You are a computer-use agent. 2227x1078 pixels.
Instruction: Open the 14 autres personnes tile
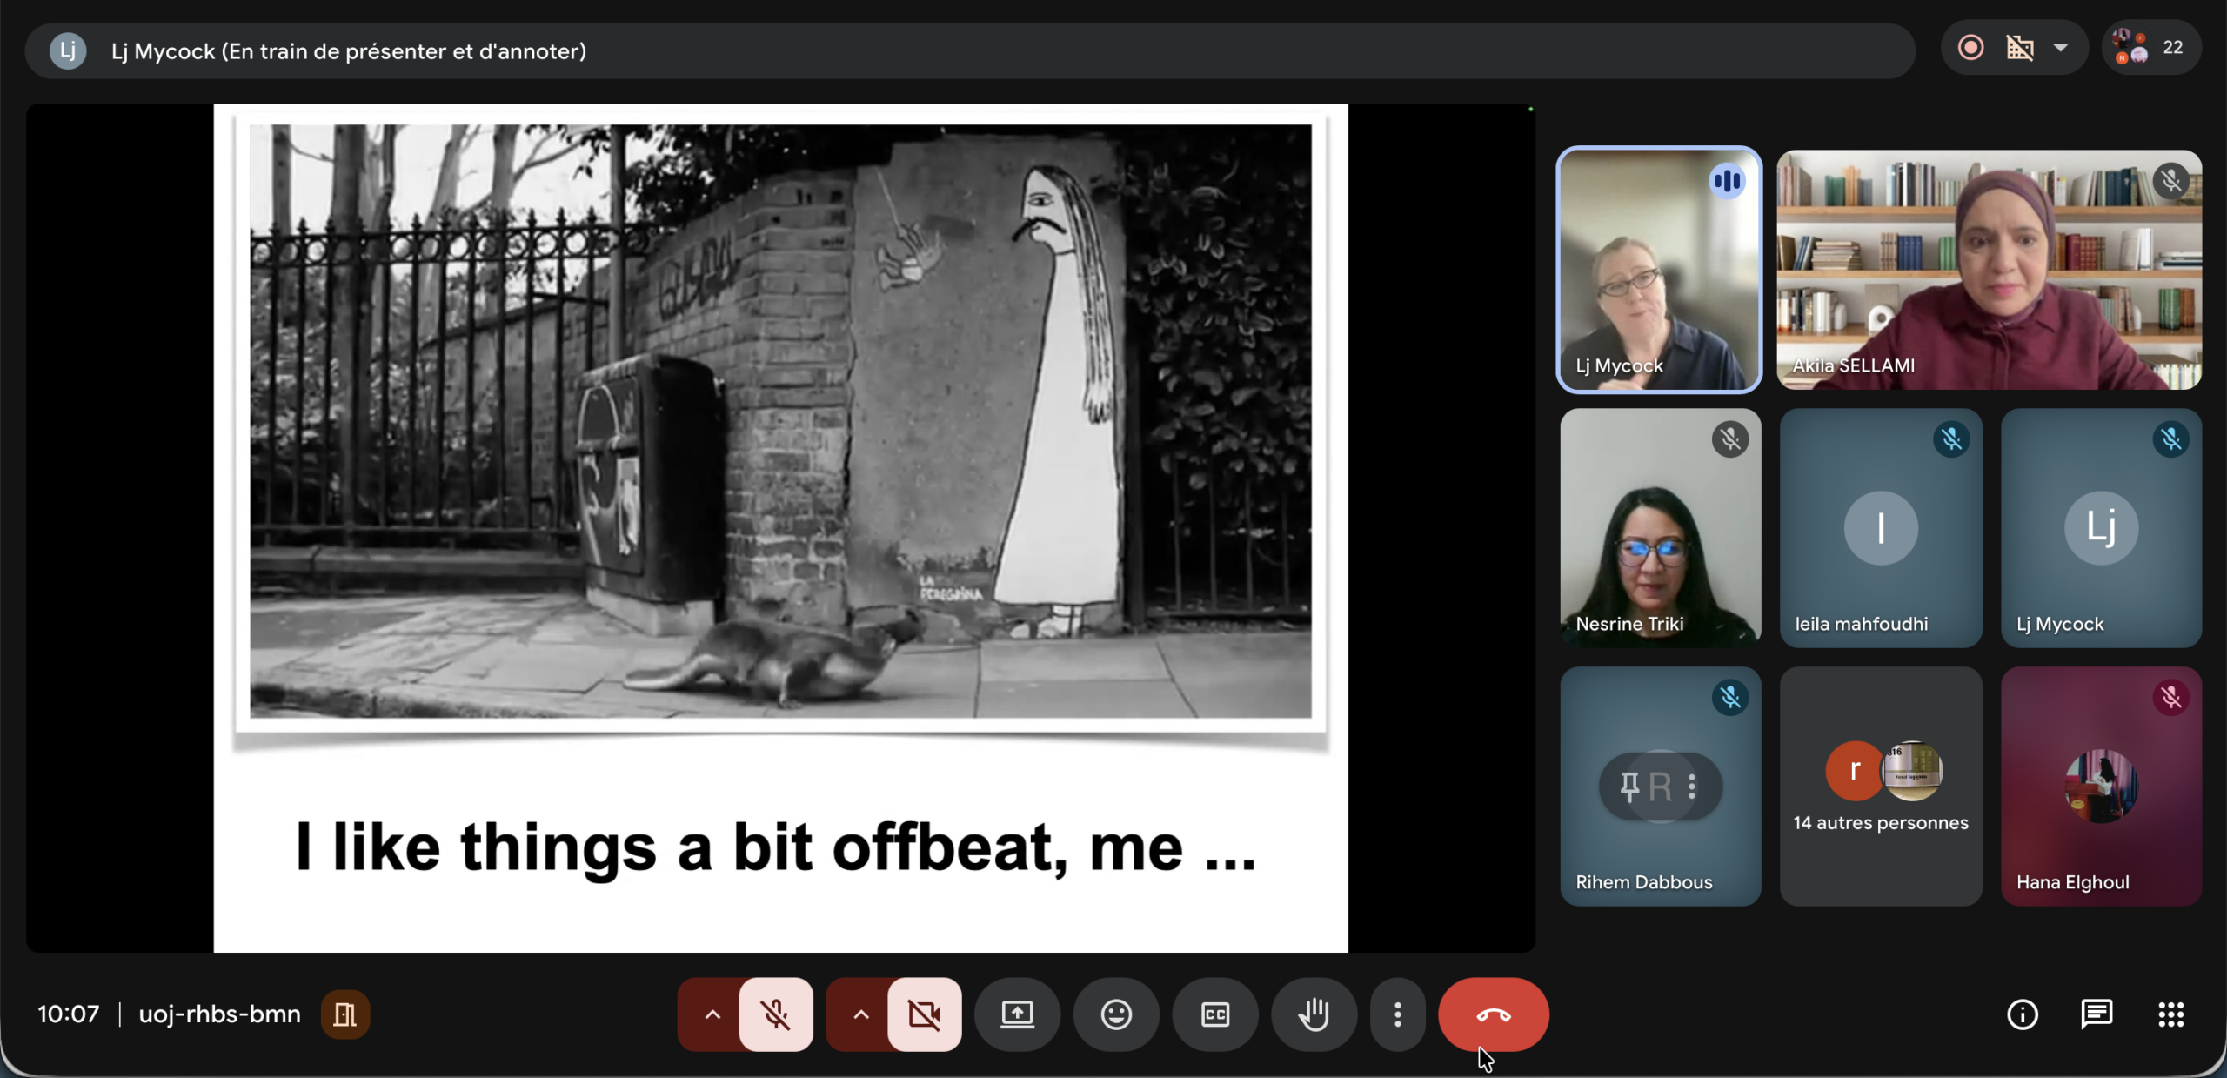point(1880,787)
